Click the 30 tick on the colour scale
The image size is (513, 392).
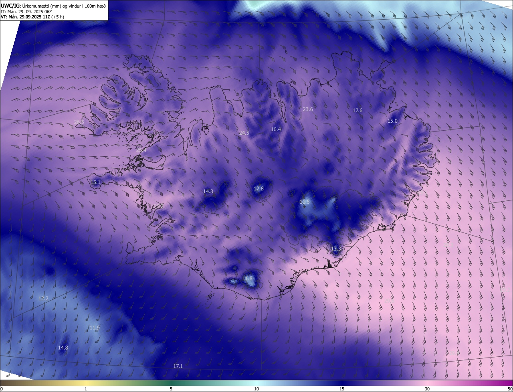(427, 389)
